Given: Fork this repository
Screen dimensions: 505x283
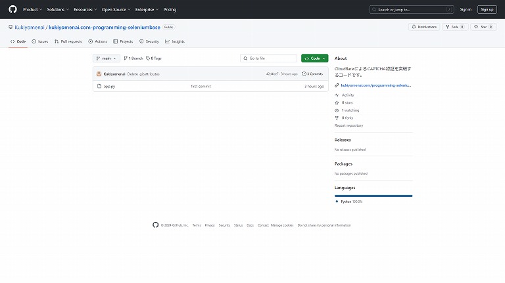Looking at the screenshot, I should pyautogui.click(x=455, y=27).
